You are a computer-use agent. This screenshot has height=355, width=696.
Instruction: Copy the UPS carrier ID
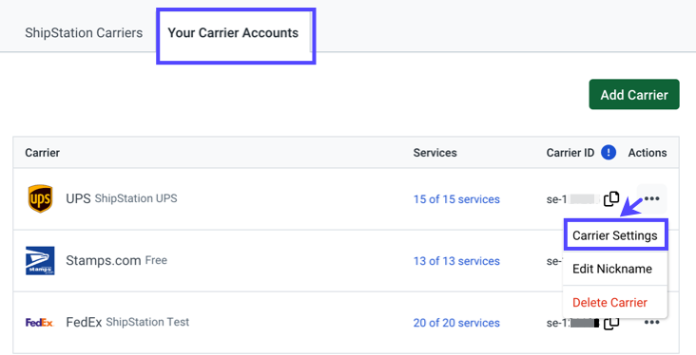[x=611, y=198]
